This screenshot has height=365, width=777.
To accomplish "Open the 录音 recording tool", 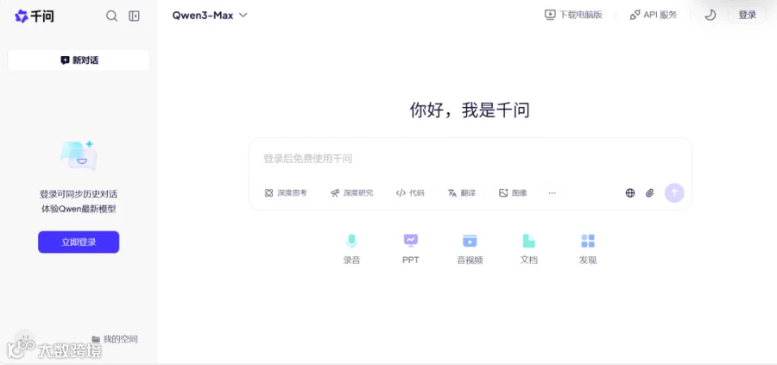I will point(351,249).
